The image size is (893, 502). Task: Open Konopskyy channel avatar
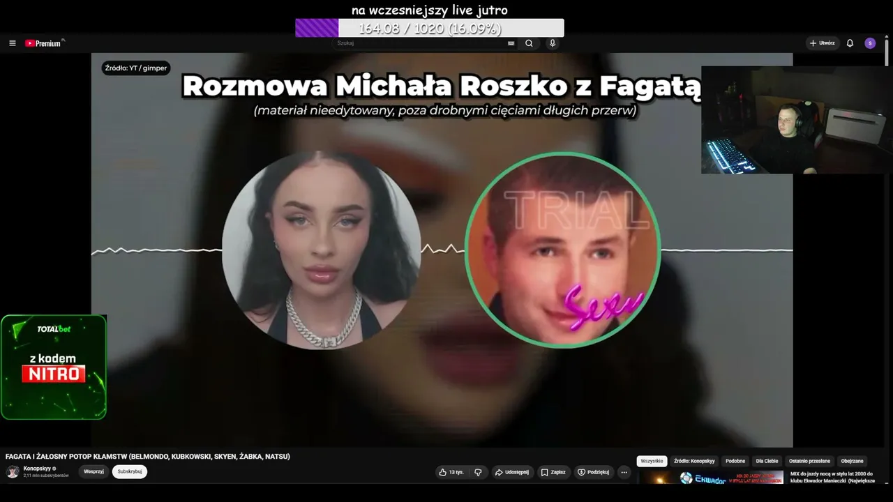click(x=13, y=472)
